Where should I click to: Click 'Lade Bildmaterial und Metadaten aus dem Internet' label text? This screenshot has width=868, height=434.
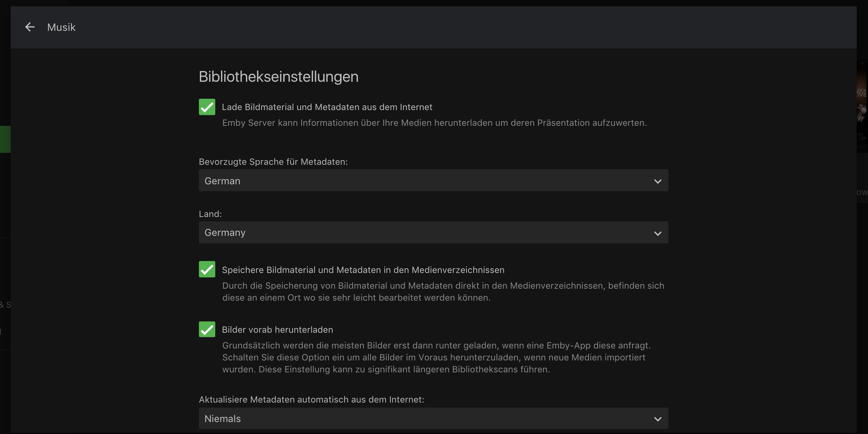pyautogui.click(x=327, y=107)
